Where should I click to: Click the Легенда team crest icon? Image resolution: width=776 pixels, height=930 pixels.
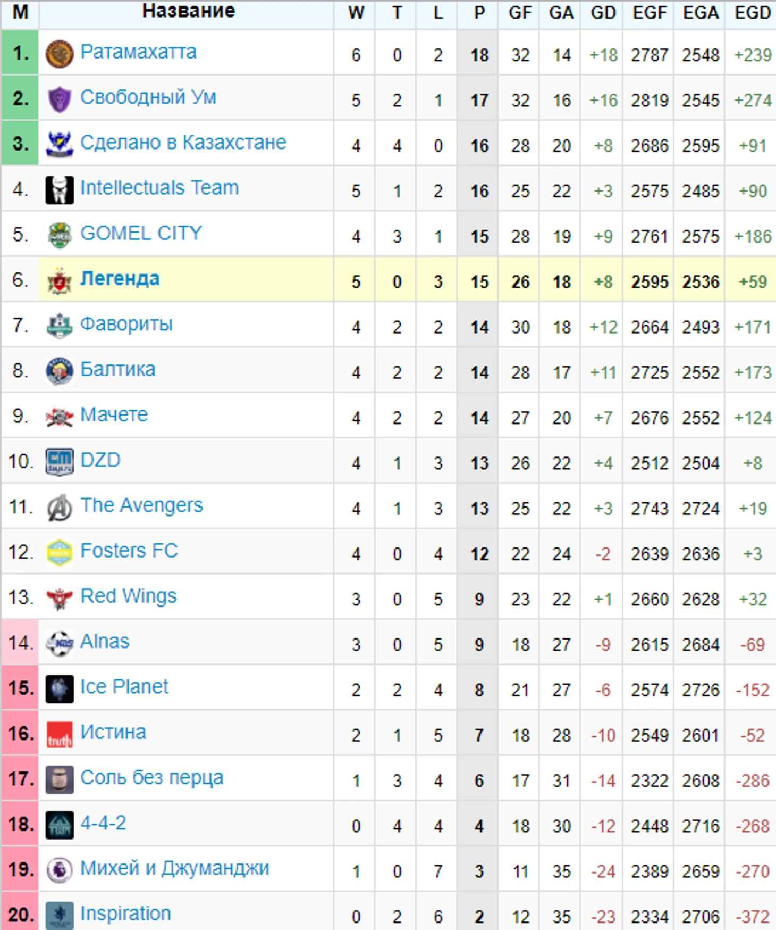click(x=60, y=281)
